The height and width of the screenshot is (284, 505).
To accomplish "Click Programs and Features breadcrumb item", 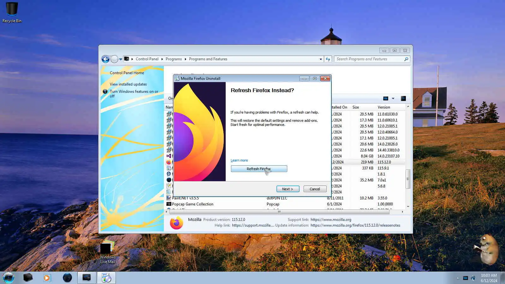I will coord(208,59).
